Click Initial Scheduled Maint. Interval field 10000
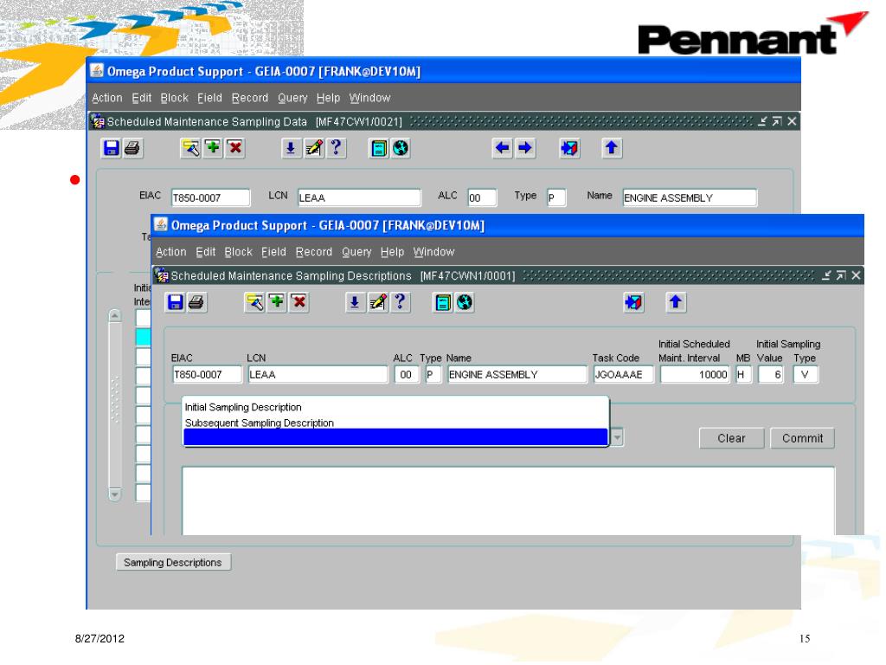This screenshot has height=665, width=886. (x=695, y=374)
